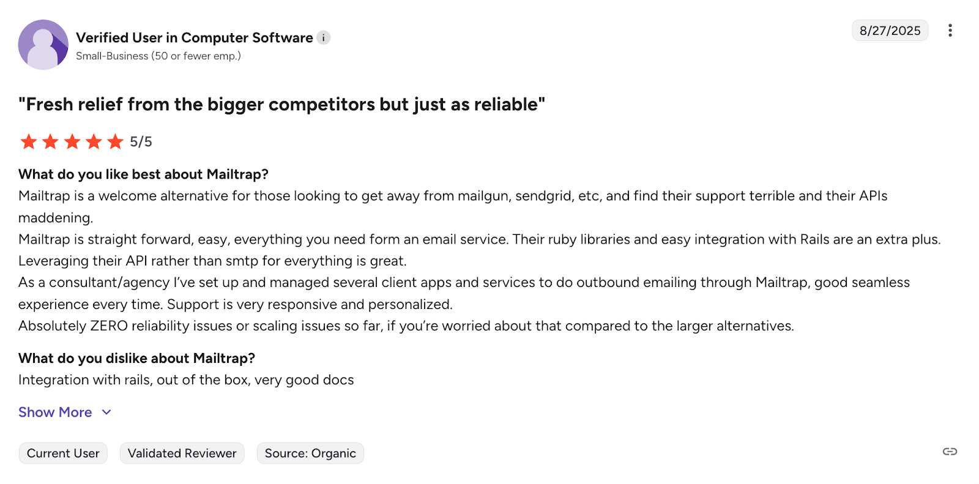Click the fifth rating star
The width and height of the screenshot is (979, 484).
point(115,142)
